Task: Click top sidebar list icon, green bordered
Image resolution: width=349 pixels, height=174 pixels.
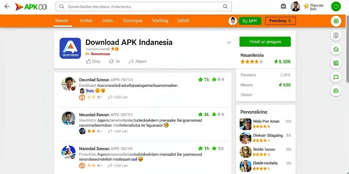Action: point(336,21)
